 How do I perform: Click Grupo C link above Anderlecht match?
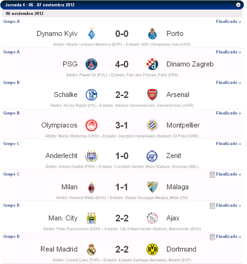pos(11,143)
